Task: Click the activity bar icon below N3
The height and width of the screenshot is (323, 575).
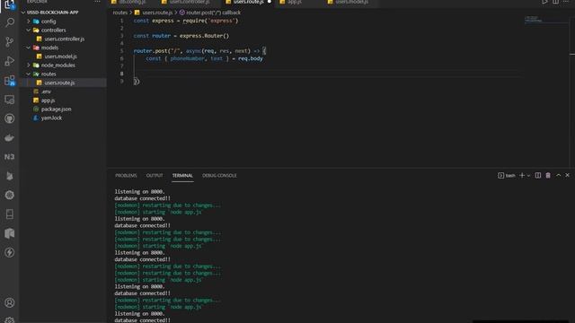Action: tap(10, 176)
